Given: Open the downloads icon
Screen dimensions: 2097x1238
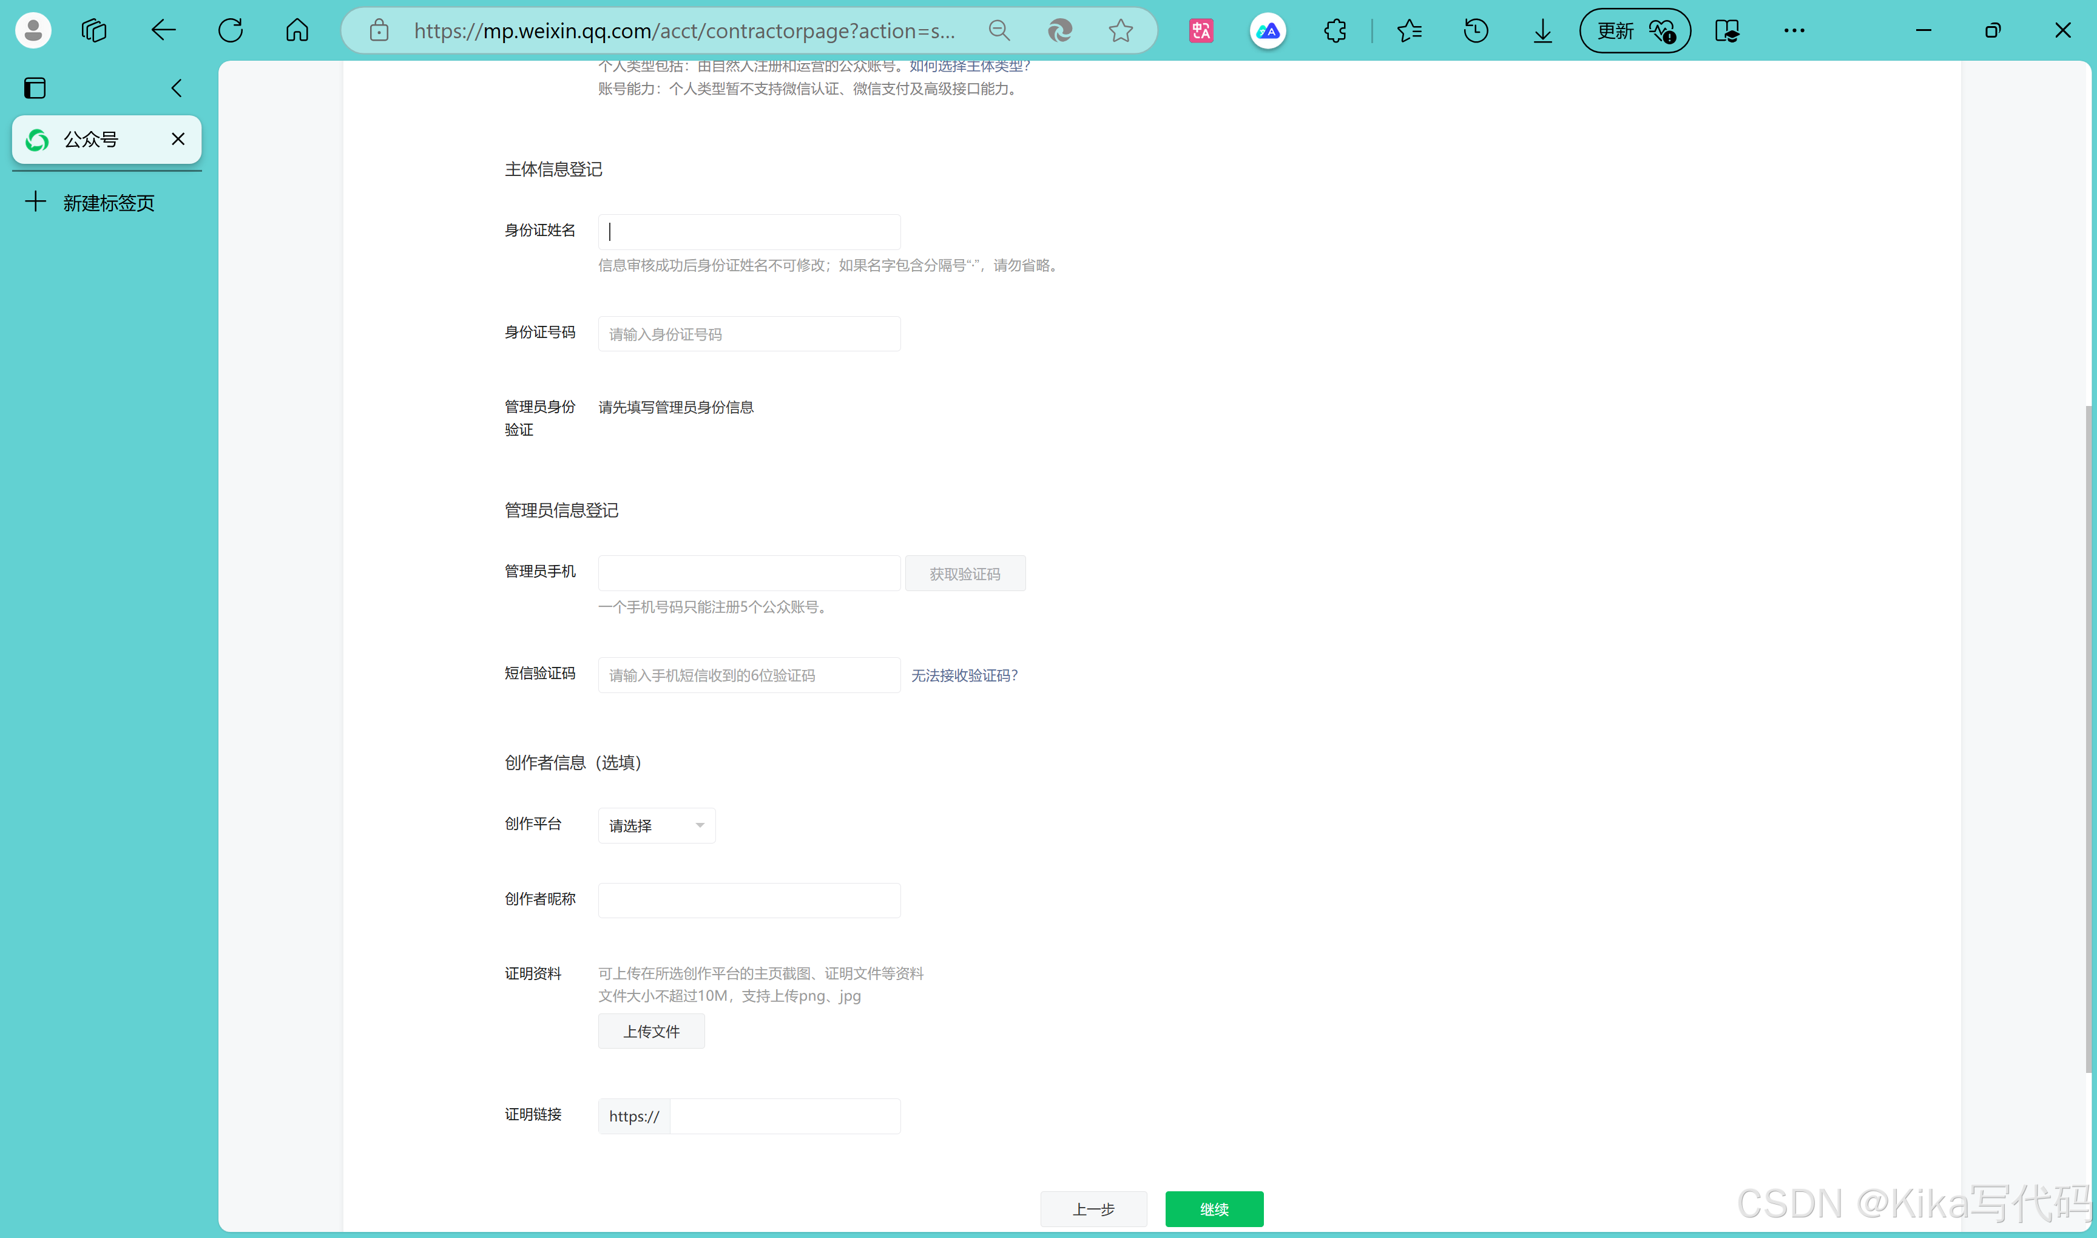Looking at the screenshot, I should [x=1542, y=31].
